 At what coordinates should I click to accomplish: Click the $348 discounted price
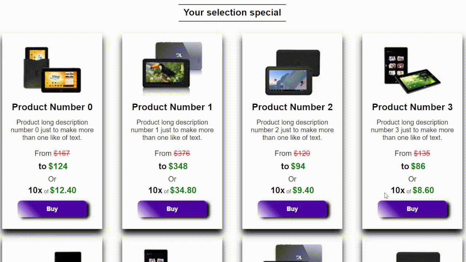[178, 166]
